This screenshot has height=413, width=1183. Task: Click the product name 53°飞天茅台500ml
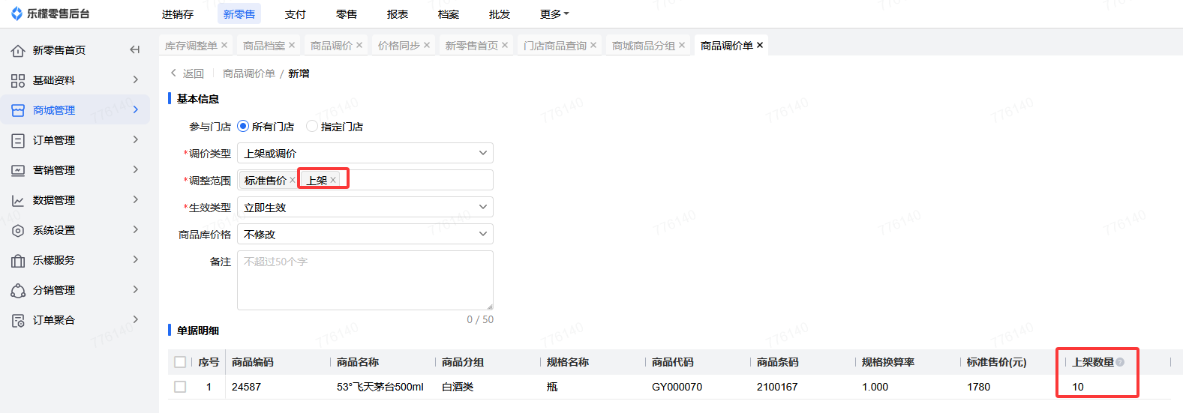click(380, 387)
